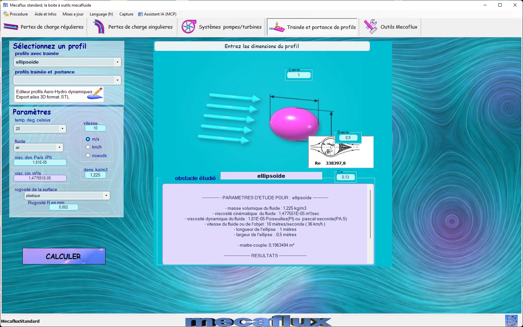Open the temperature deg. celsius dropdown
The height and width of the screenshot is (327, 523).
[x=62, y=129]
